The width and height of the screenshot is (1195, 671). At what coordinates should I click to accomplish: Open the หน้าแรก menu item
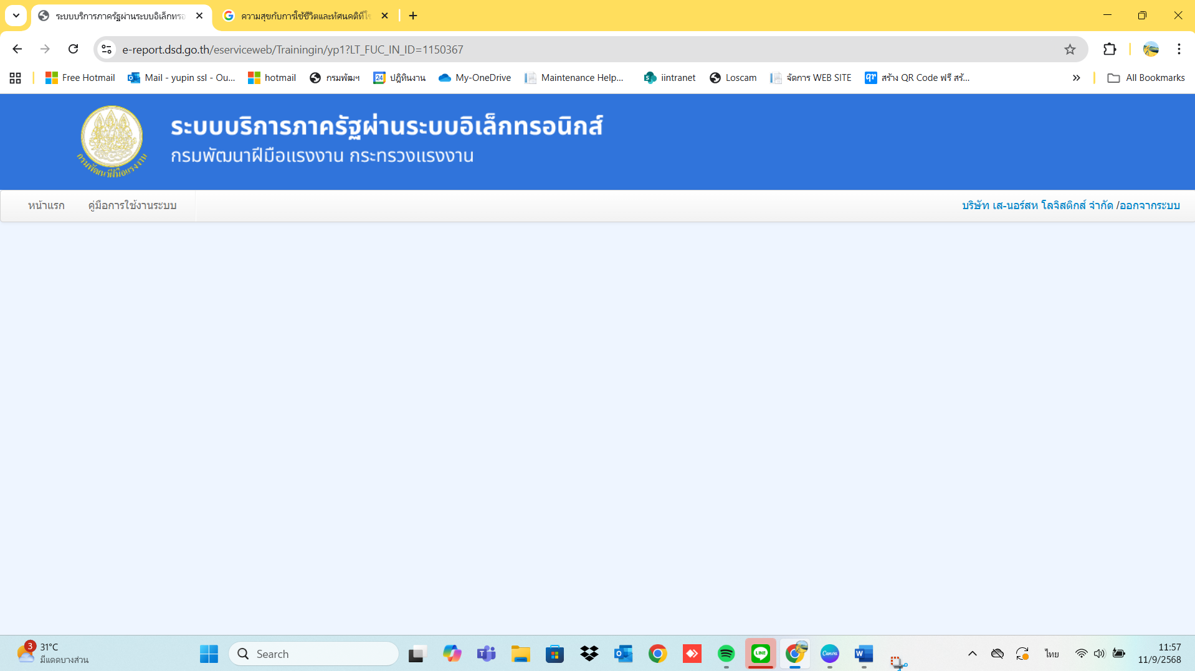click(46, 205)
